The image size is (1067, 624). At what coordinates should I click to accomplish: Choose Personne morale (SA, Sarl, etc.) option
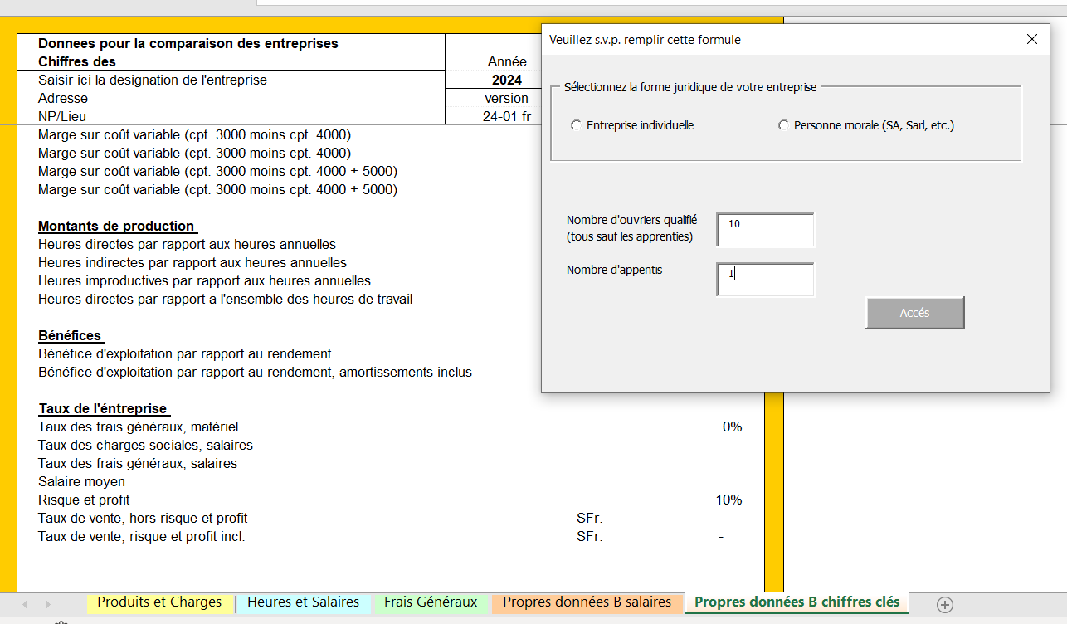[783, 126]
